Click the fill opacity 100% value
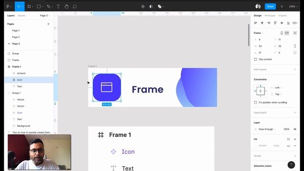 click(x=276, y=146)
